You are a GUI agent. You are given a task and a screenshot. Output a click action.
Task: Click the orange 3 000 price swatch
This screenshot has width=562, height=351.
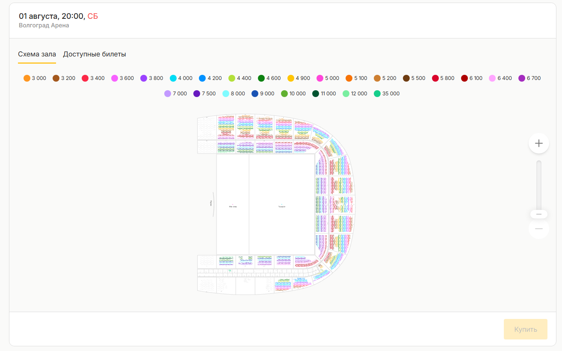(x=27, y=78)
